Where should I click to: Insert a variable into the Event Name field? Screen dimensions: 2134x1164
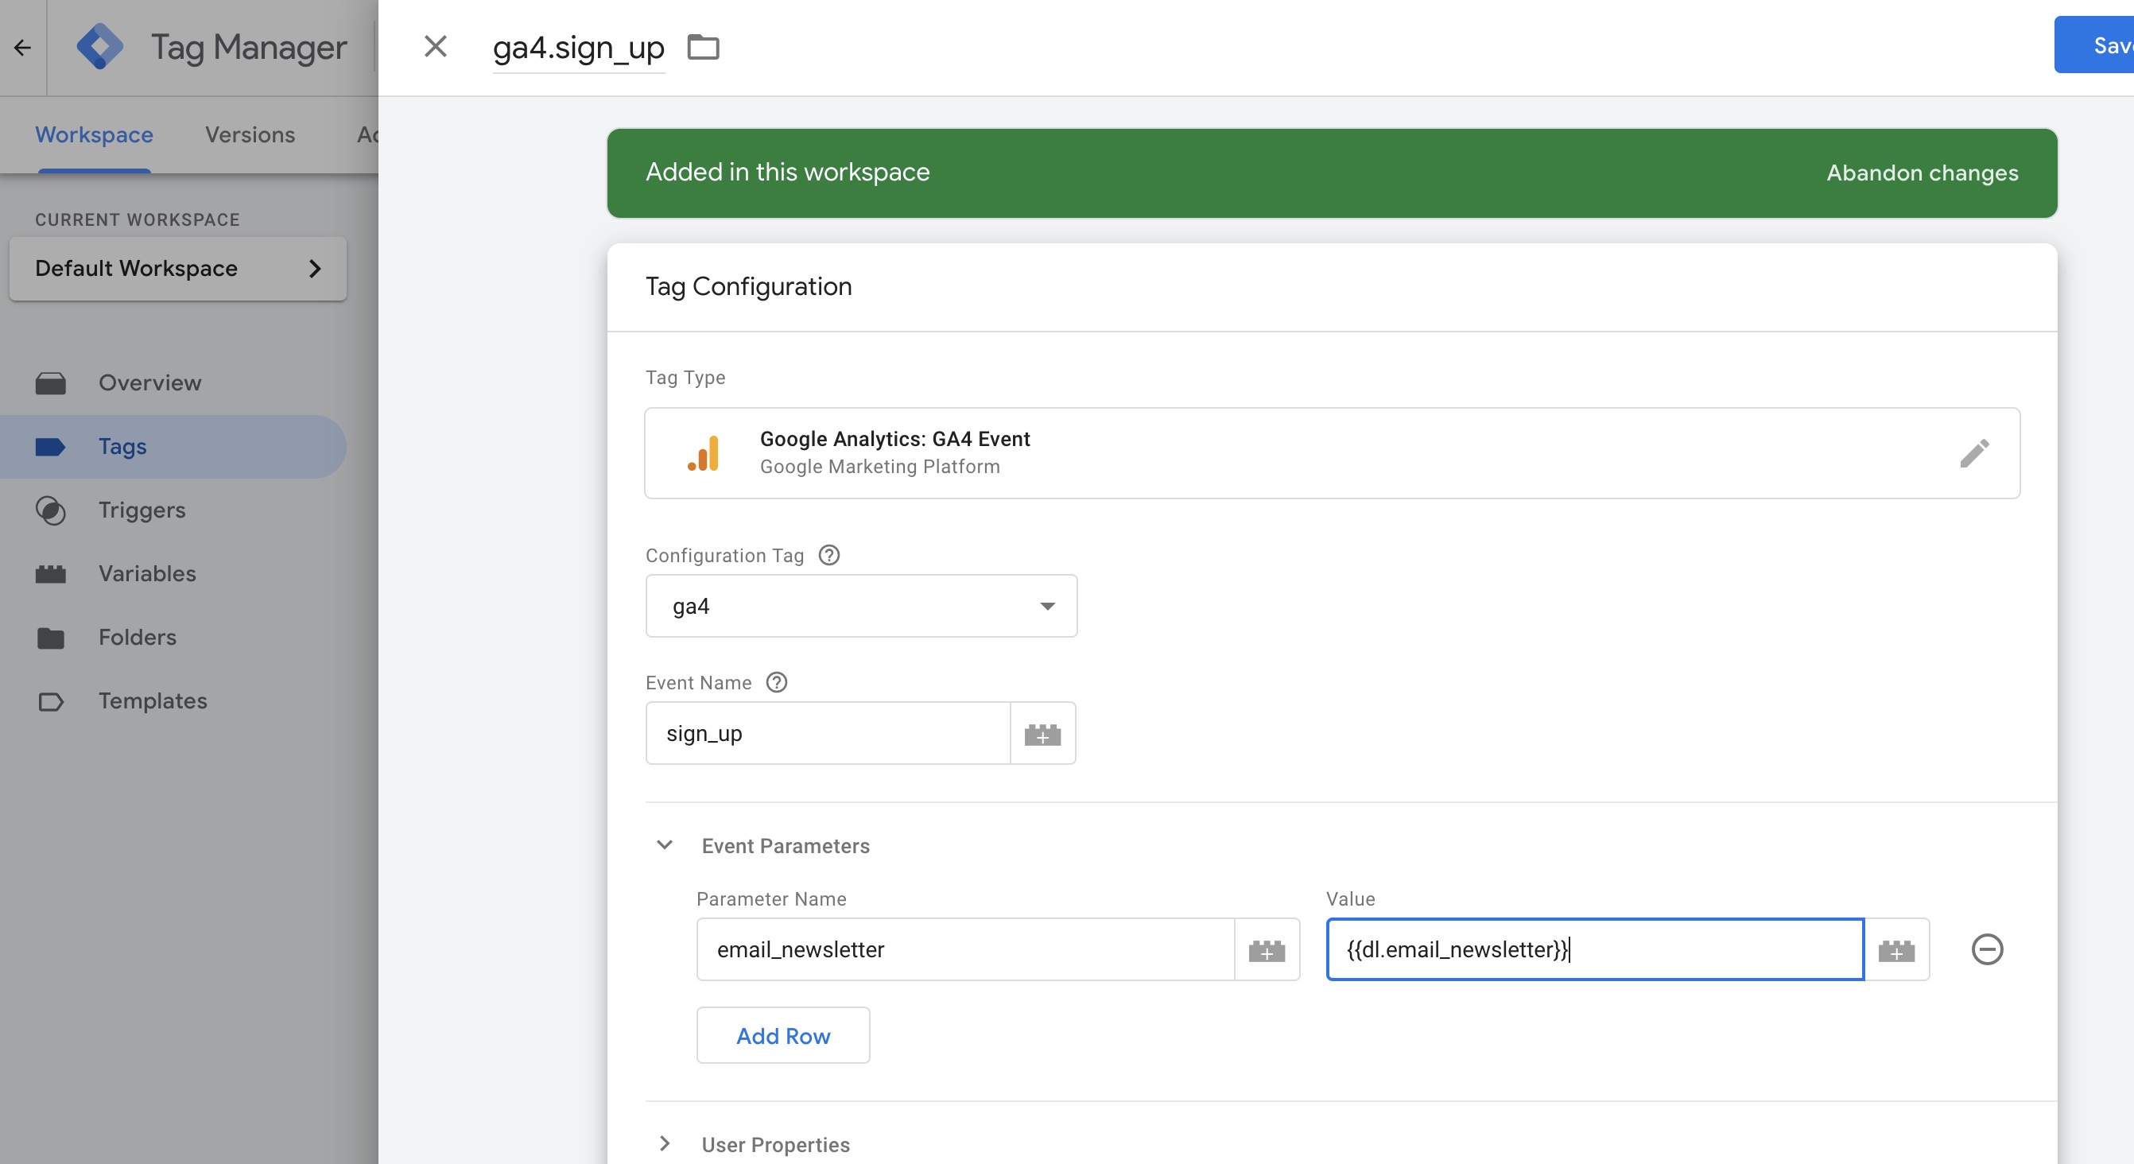coord(1042,734)
